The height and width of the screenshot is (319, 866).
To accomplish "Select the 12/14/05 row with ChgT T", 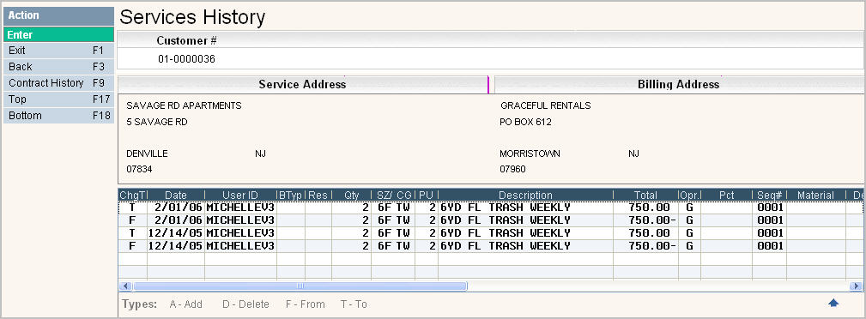I will (490, 233).
